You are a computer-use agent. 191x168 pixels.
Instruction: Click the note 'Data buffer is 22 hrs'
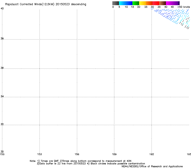[x=51, y=164]
